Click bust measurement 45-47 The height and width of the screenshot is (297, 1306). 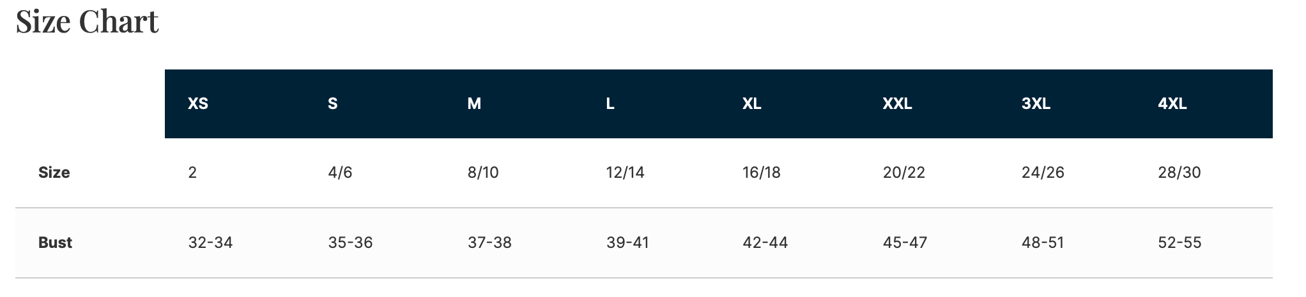[x=905, y=243]
